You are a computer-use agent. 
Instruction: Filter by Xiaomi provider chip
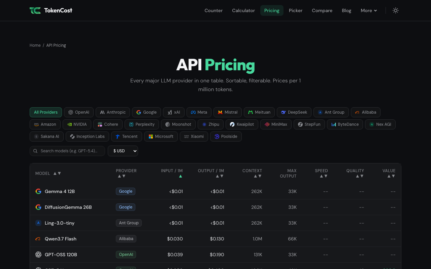point(194,137)
